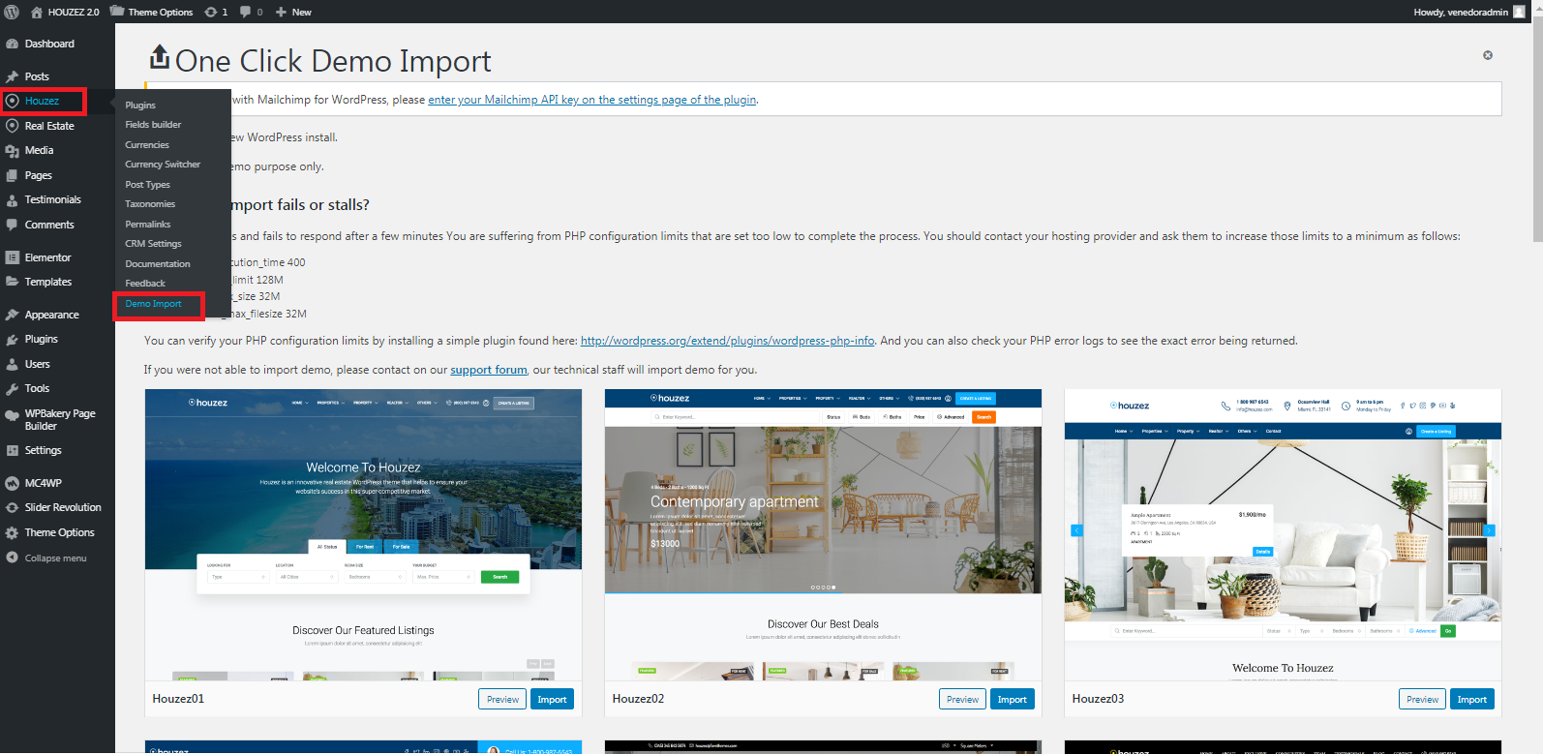
Task: Click the Templates folder icon in the sidebar
Action: click(x=13, y=282)
